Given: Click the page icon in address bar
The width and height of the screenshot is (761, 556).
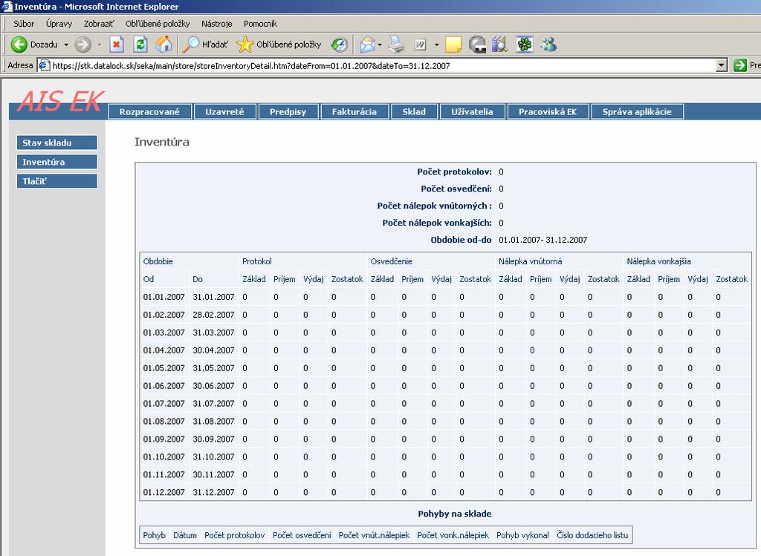Looking at the screenshot, I should tap(44, 65).
